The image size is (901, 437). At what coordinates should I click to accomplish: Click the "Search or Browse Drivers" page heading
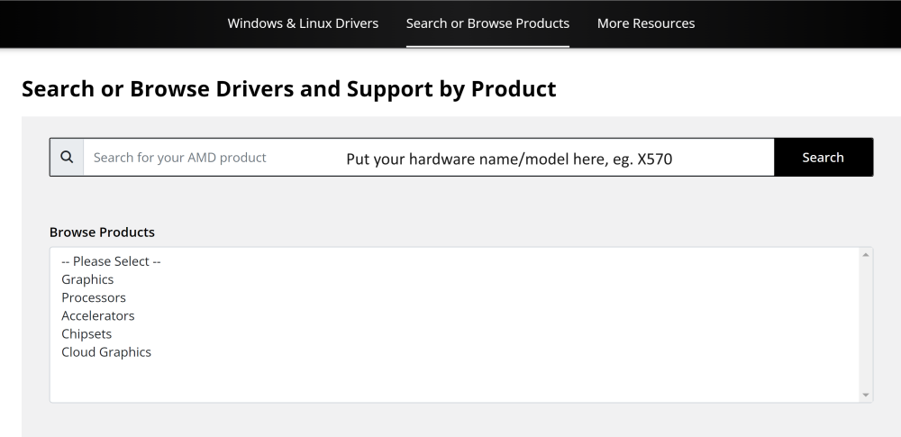click(288, 89)
